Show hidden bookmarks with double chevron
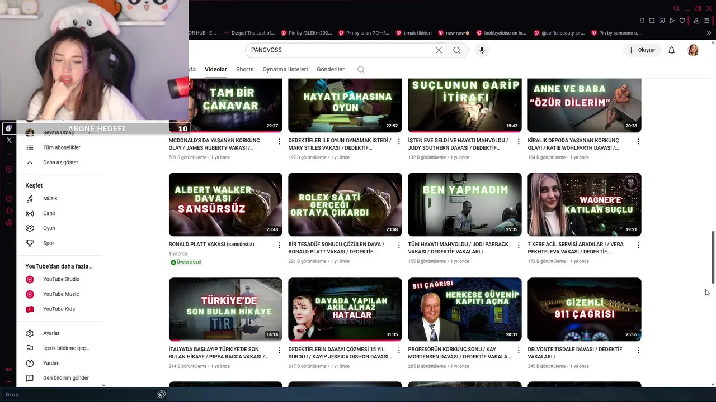Image resolution: width=716 pixels, height=402 pixels. 709,33
